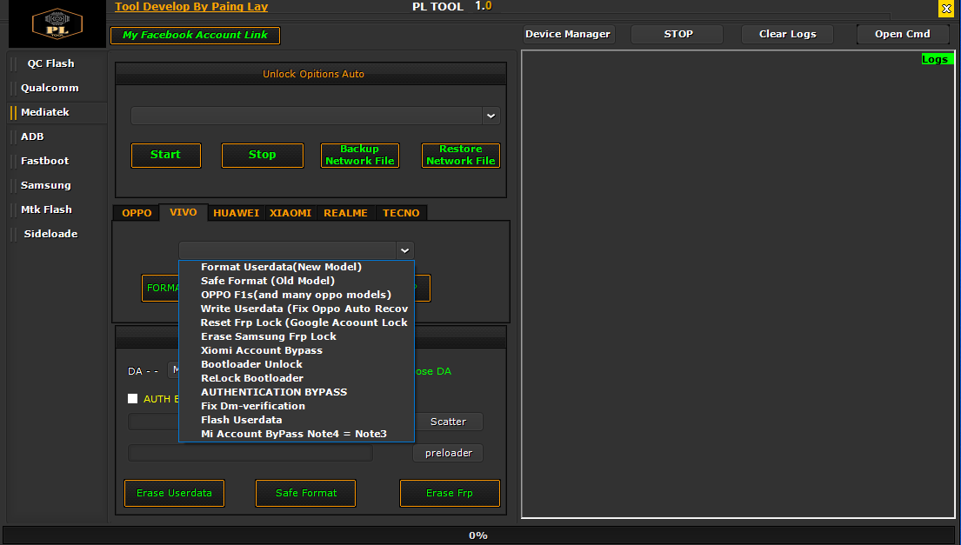Click the Erase Userdata button
This screenshot has width=961, height=545.
(174, 493)
